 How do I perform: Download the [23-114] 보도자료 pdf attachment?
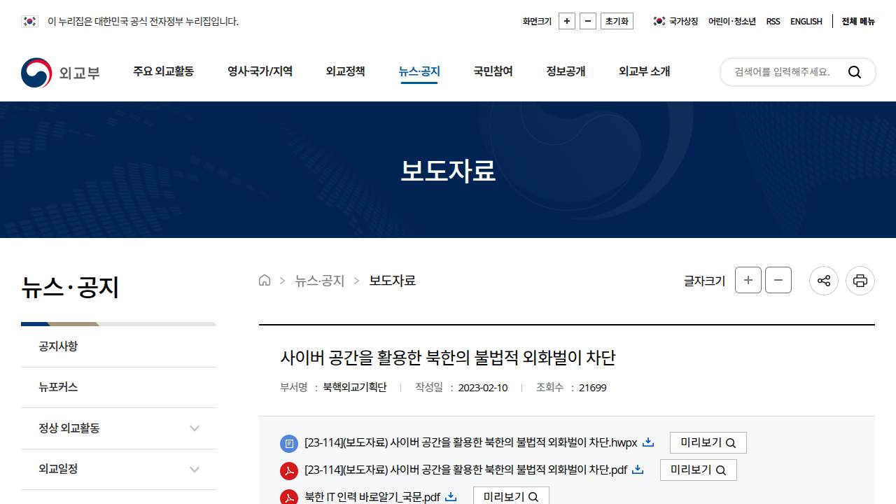pos(466,470)
